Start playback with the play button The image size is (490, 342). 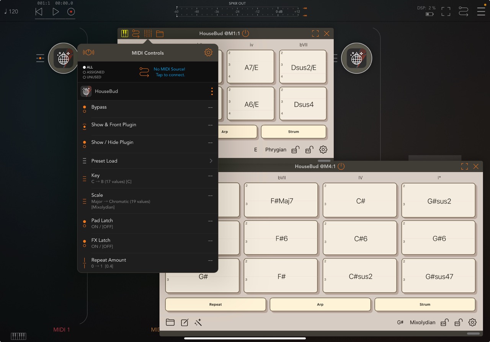pyautogui.click(x=56, y=12)
